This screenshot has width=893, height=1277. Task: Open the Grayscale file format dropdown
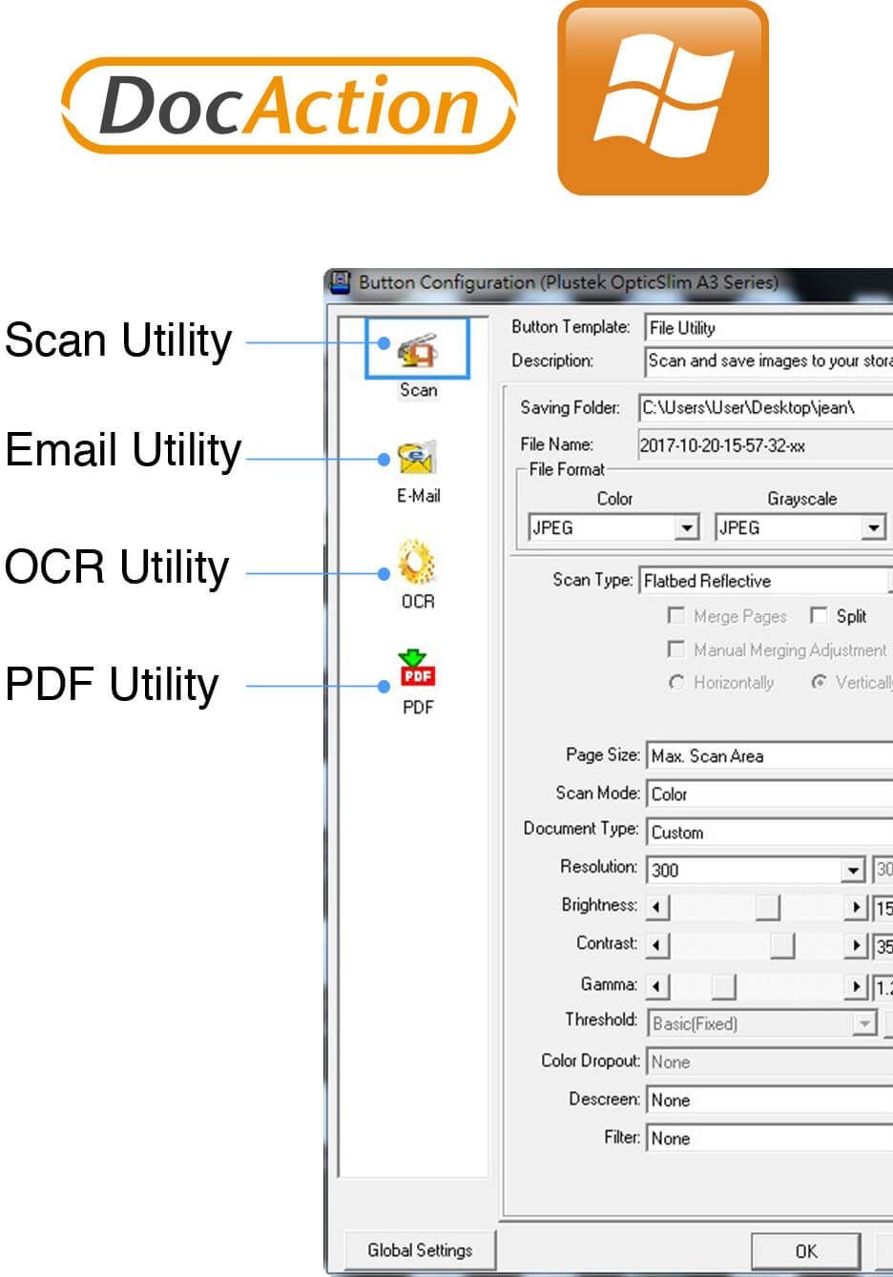pyautogui.click(x=873, y=527)
